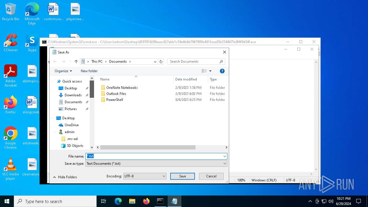Open Adobe Acrobat desktop shortcut
The image size is (368, 207).
coord(11,76)
